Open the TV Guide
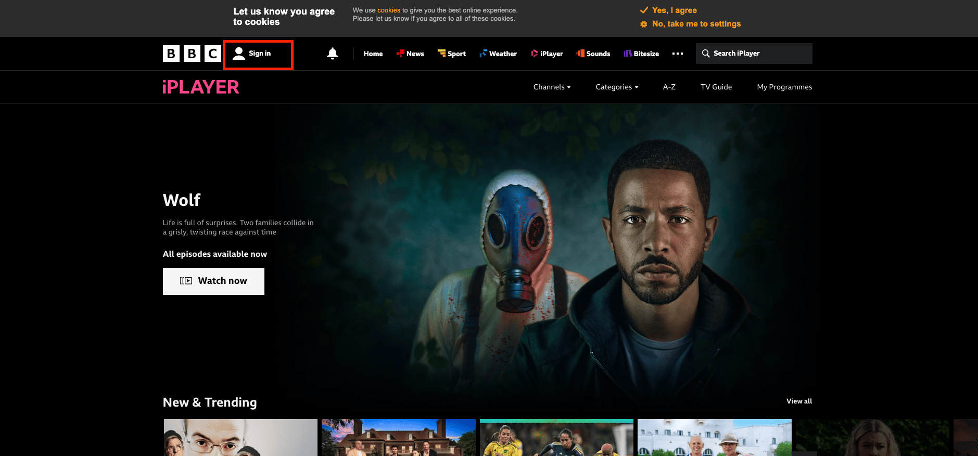The image size is (978, 456). [x=716, y=87]
